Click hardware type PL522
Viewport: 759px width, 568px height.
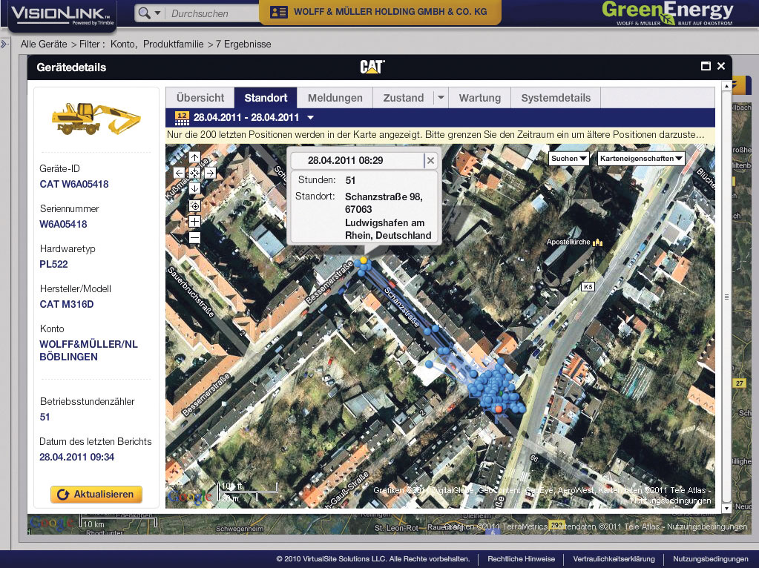[53, 264]
